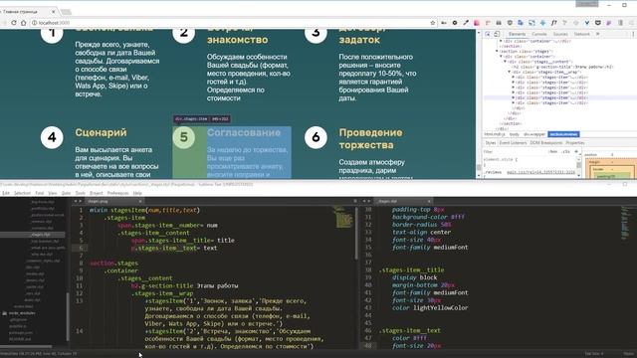This screenshot has height=358, width=637.
Task: Open Sublime Text Find menu
Action: click(40, 193)
